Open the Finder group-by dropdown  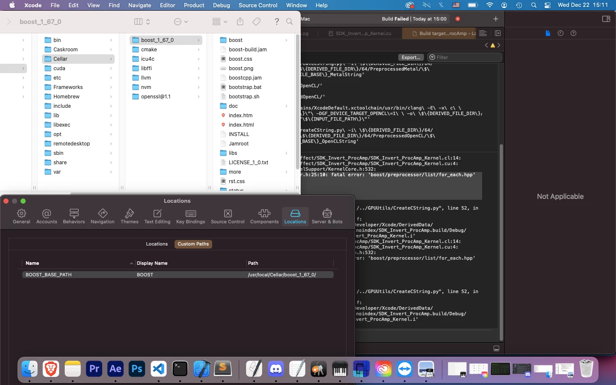[x=220, y=21]
